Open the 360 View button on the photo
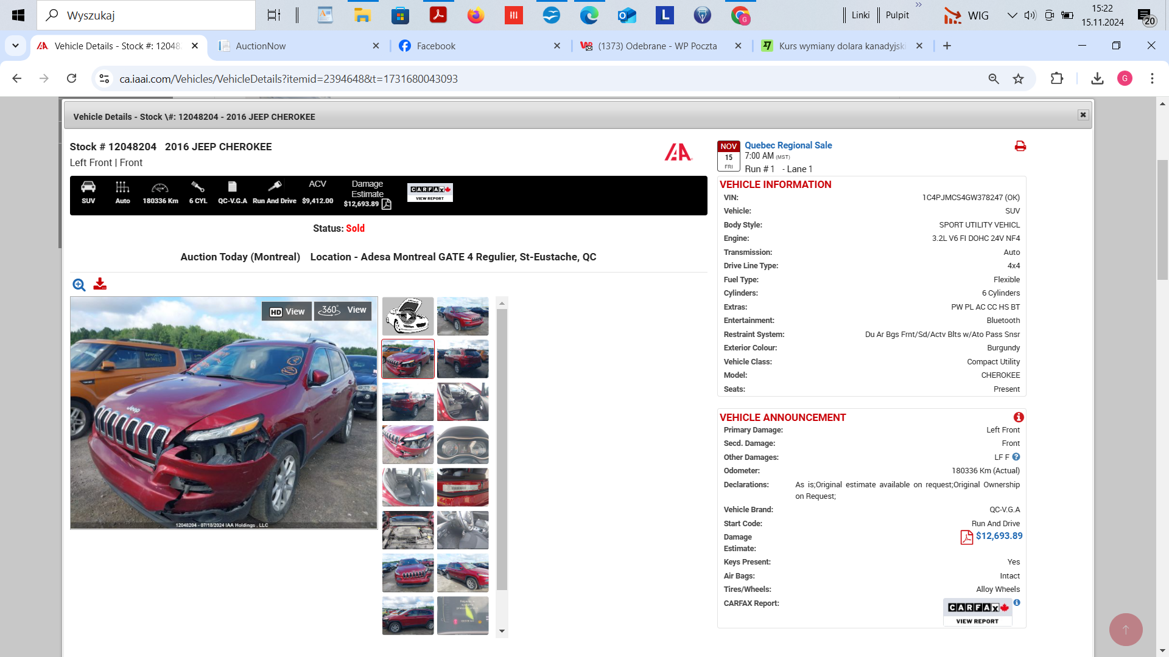 (343, 310)
